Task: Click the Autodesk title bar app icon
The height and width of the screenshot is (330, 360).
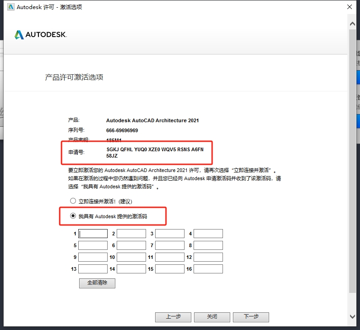Action: [10, 7]
